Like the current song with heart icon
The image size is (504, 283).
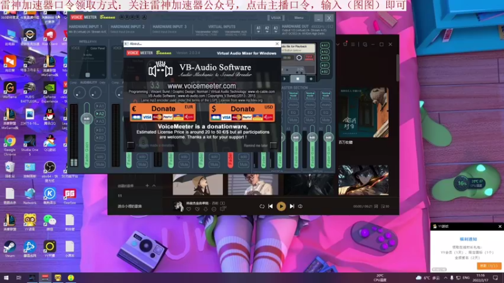(188, 209)
